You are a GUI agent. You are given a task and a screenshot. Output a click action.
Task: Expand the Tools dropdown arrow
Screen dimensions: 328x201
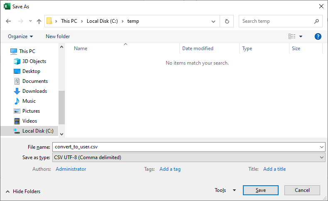click(234, 190)
